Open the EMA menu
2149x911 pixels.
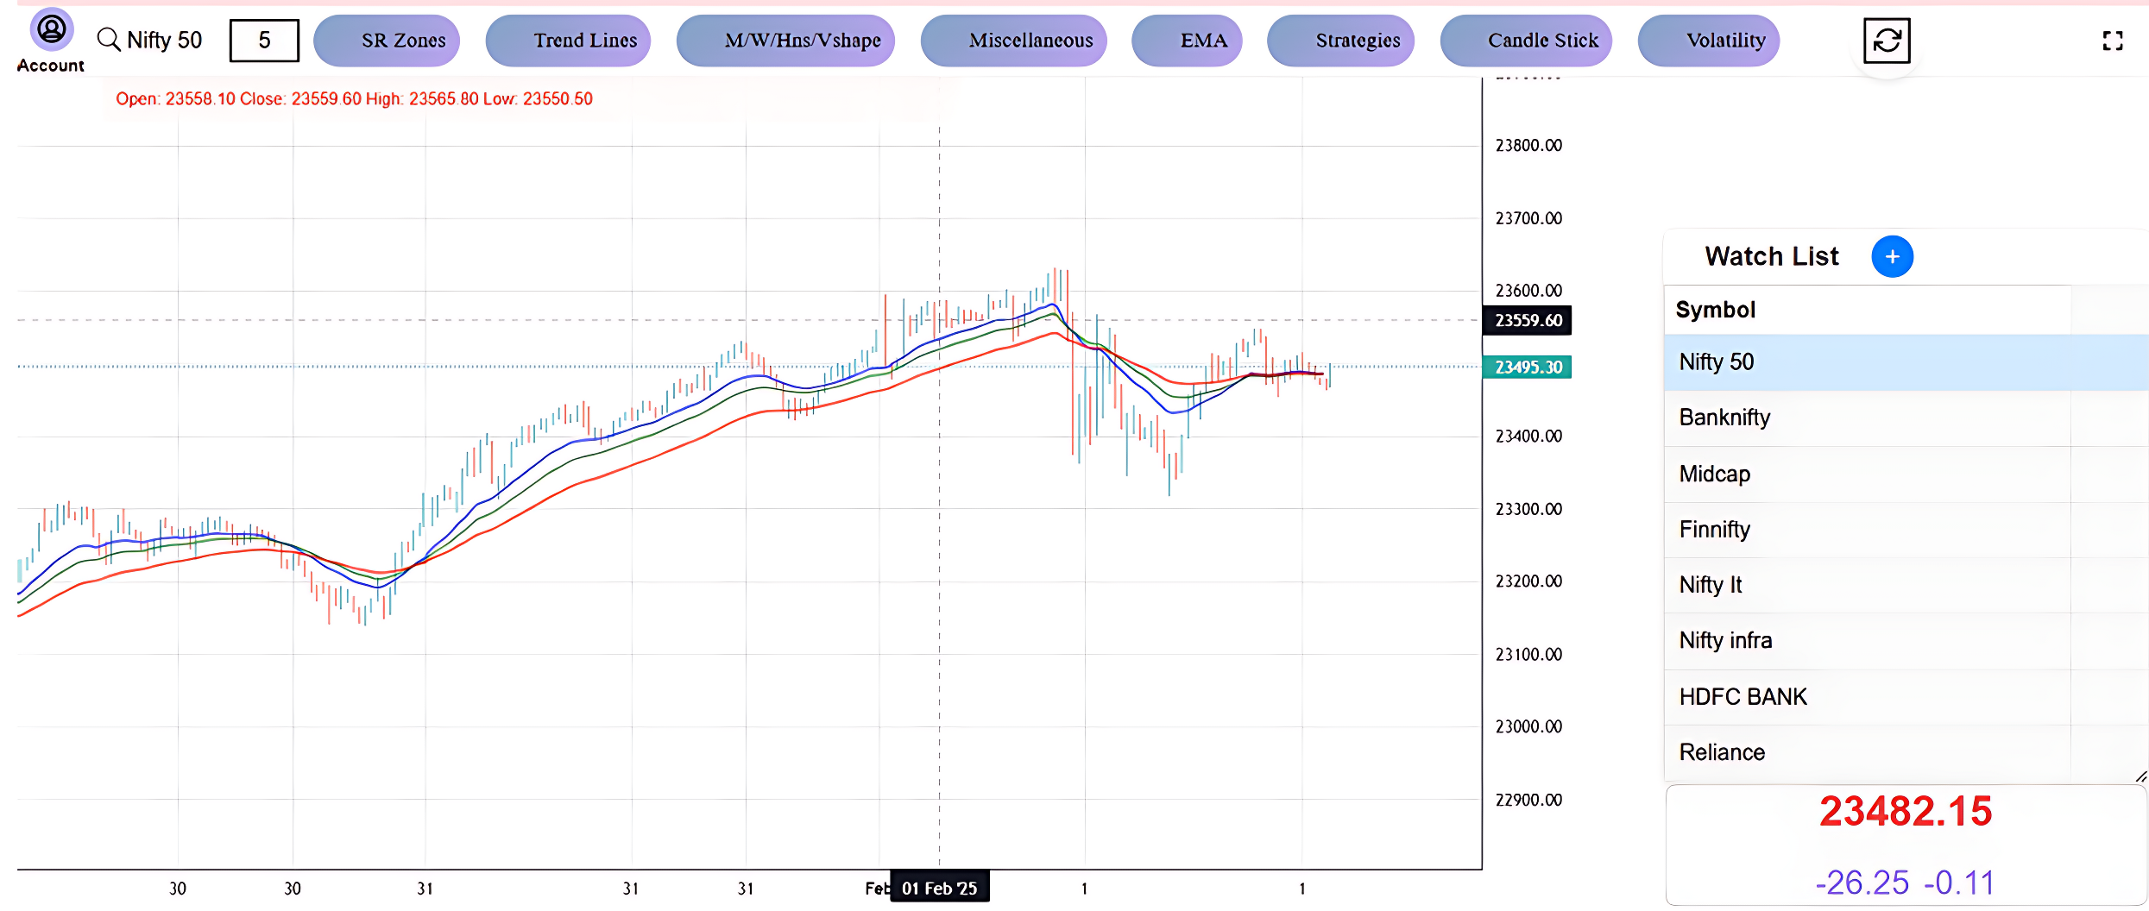coord(1187,41)
